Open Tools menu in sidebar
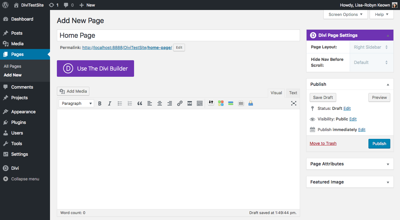 [x=25, y=144]
